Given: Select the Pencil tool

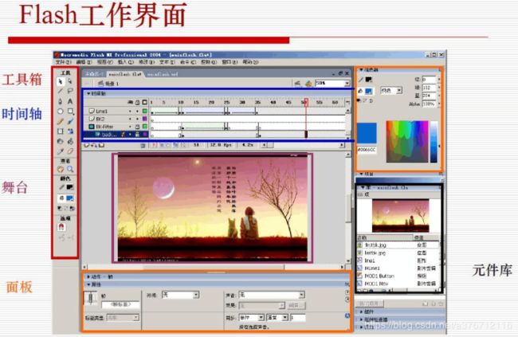Looking at the screenshot, I should tap(61, 121).
